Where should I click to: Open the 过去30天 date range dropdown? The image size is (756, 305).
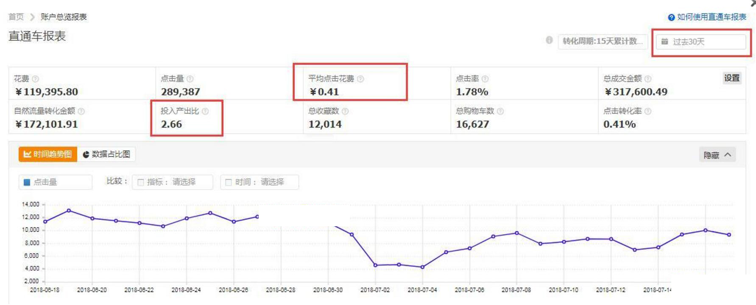701,42
